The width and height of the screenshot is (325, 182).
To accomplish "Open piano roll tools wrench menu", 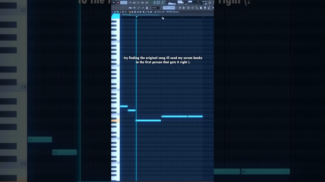I will point(115,12).
